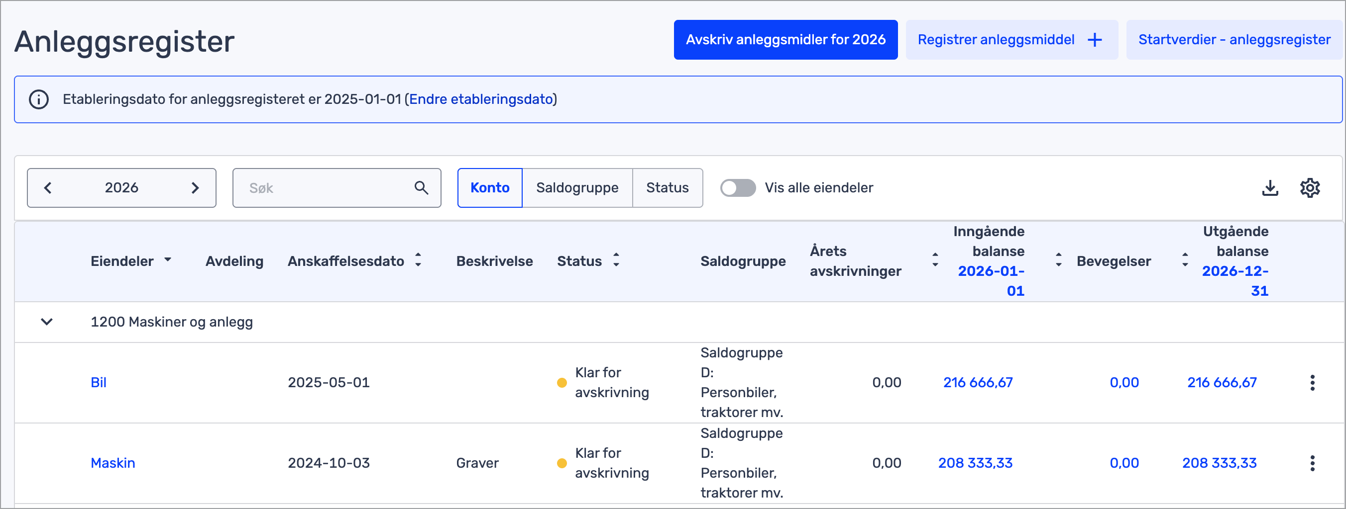Go to previous year arrow
This screenshot has height=509, width=1346.
tap(48, 188)
